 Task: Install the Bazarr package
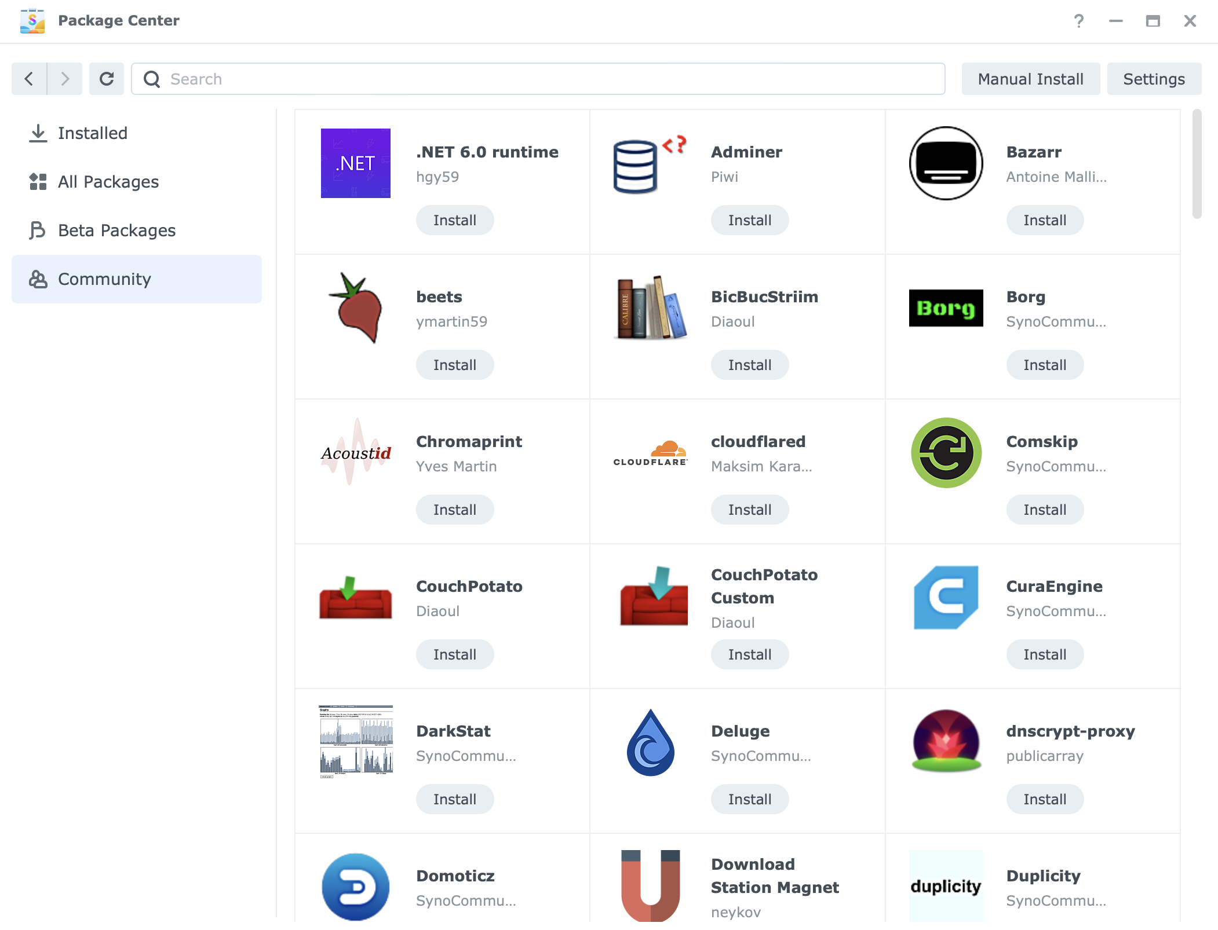[x=1045, y=220]
